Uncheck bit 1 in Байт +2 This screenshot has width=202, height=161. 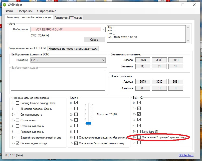click(x=139, y=108)
